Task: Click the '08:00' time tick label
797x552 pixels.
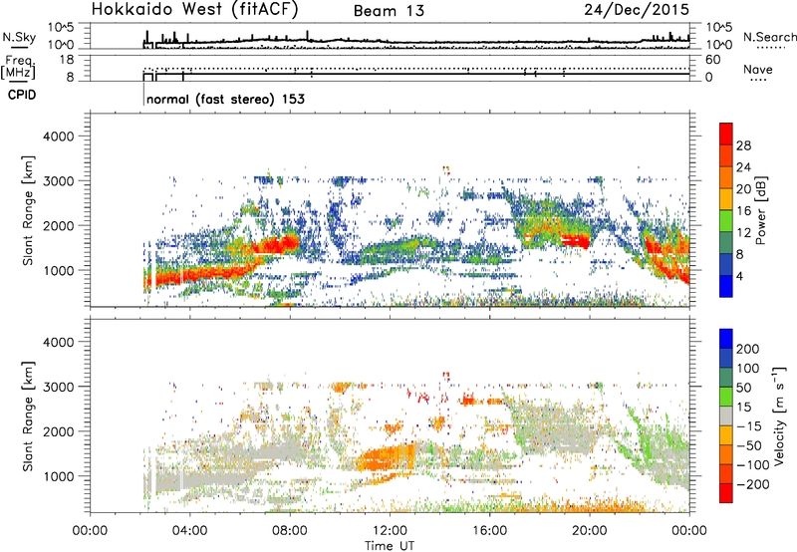Action: coord(290,531)
